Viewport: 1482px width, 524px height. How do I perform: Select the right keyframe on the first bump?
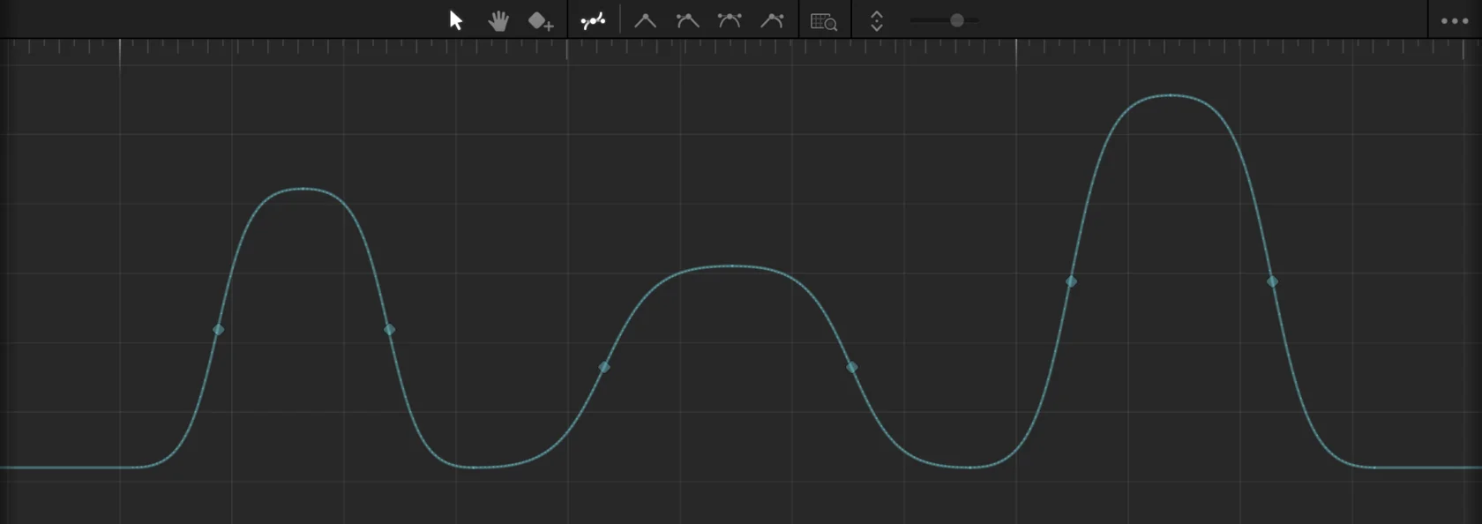pos(389,330)
